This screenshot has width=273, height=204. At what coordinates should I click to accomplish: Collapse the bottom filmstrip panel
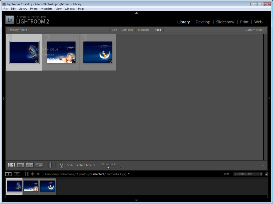click(x=136, y=200)
